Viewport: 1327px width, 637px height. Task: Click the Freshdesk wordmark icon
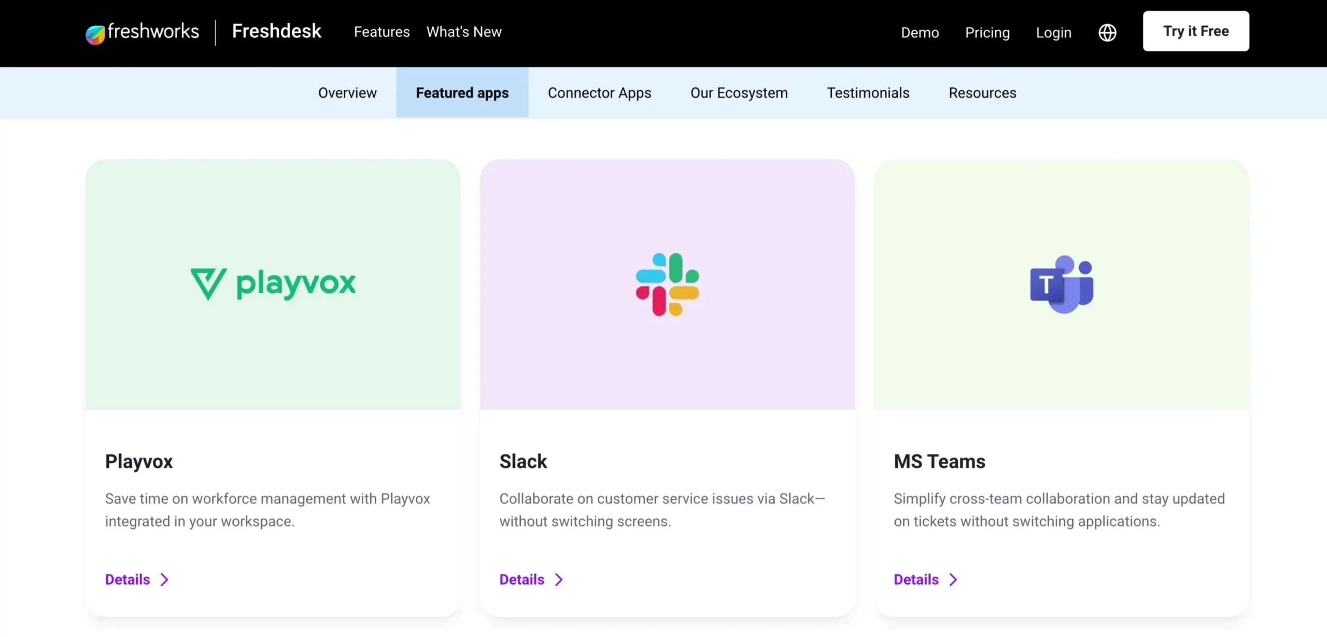(x=276, y=31)
